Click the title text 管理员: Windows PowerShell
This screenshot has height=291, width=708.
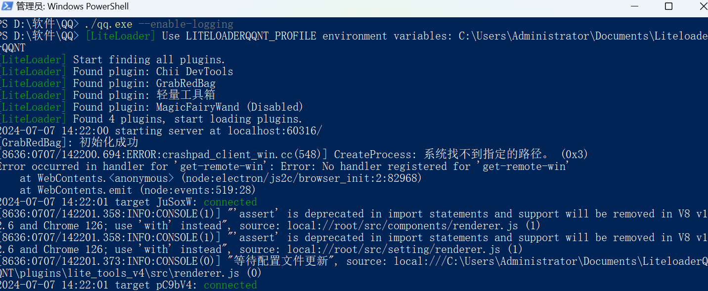click(72, 6)
